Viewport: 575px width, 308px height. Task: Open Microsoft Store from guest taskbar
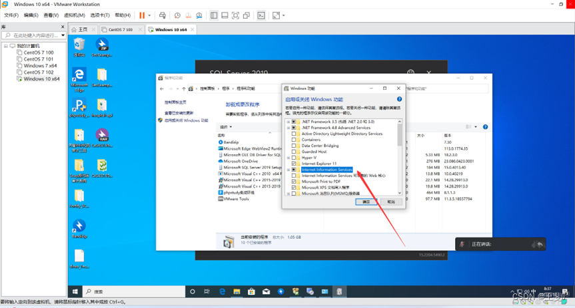click(x=251, y=291)
